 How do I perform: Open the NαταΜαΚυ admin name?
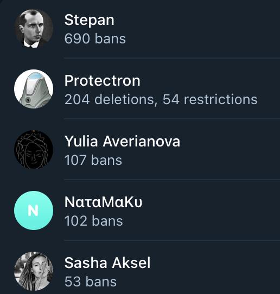pos(103,202)
